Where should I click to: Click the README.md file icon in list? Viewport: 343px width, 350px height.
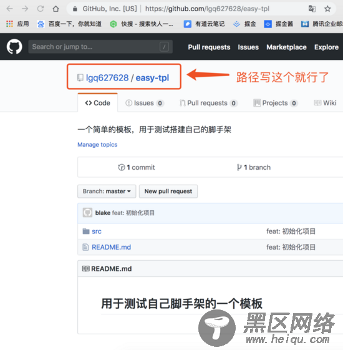pyautogui.click(x=85, y=247)
